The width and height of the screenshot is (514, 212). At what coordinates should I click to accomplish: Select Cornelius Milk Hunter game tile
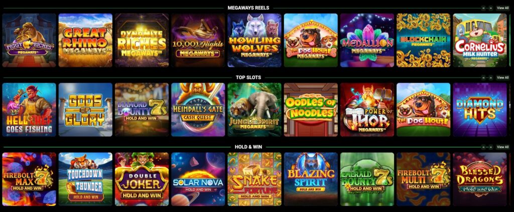479,40
